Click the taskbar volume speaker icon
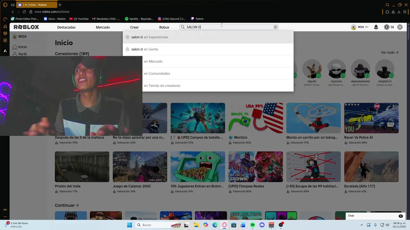 (x=387, y=225)
